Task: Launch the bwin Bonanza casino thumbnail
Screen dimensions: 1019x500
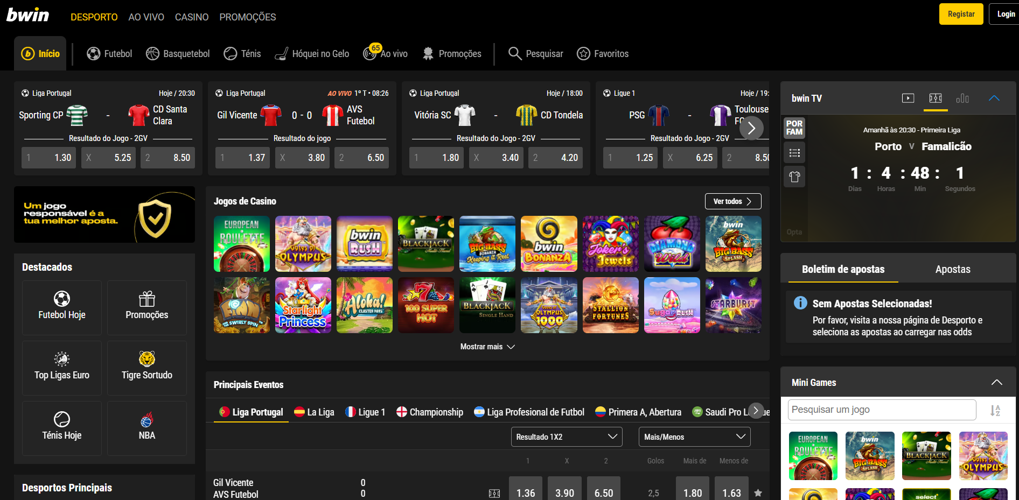Action: 549,244
